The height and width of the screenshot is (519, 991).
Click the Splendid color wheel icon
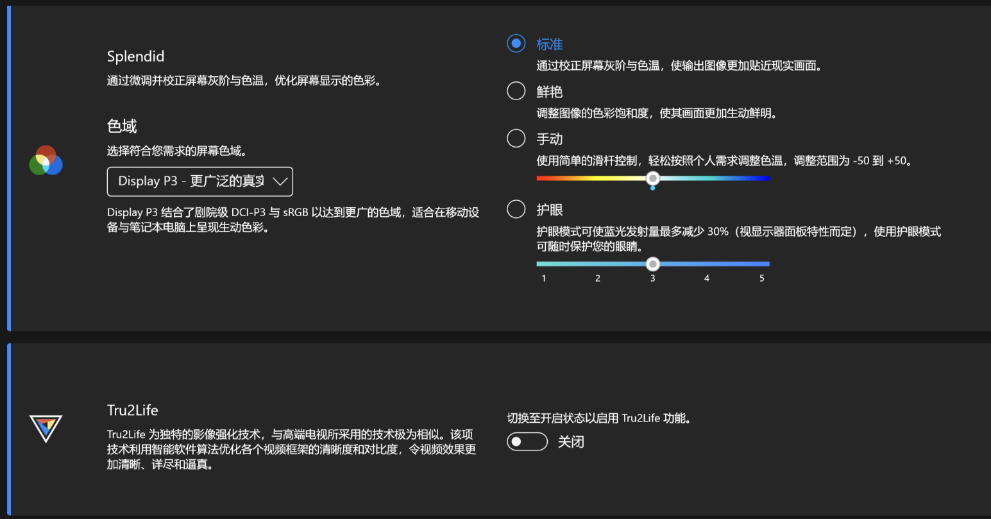tap(46, 161)
